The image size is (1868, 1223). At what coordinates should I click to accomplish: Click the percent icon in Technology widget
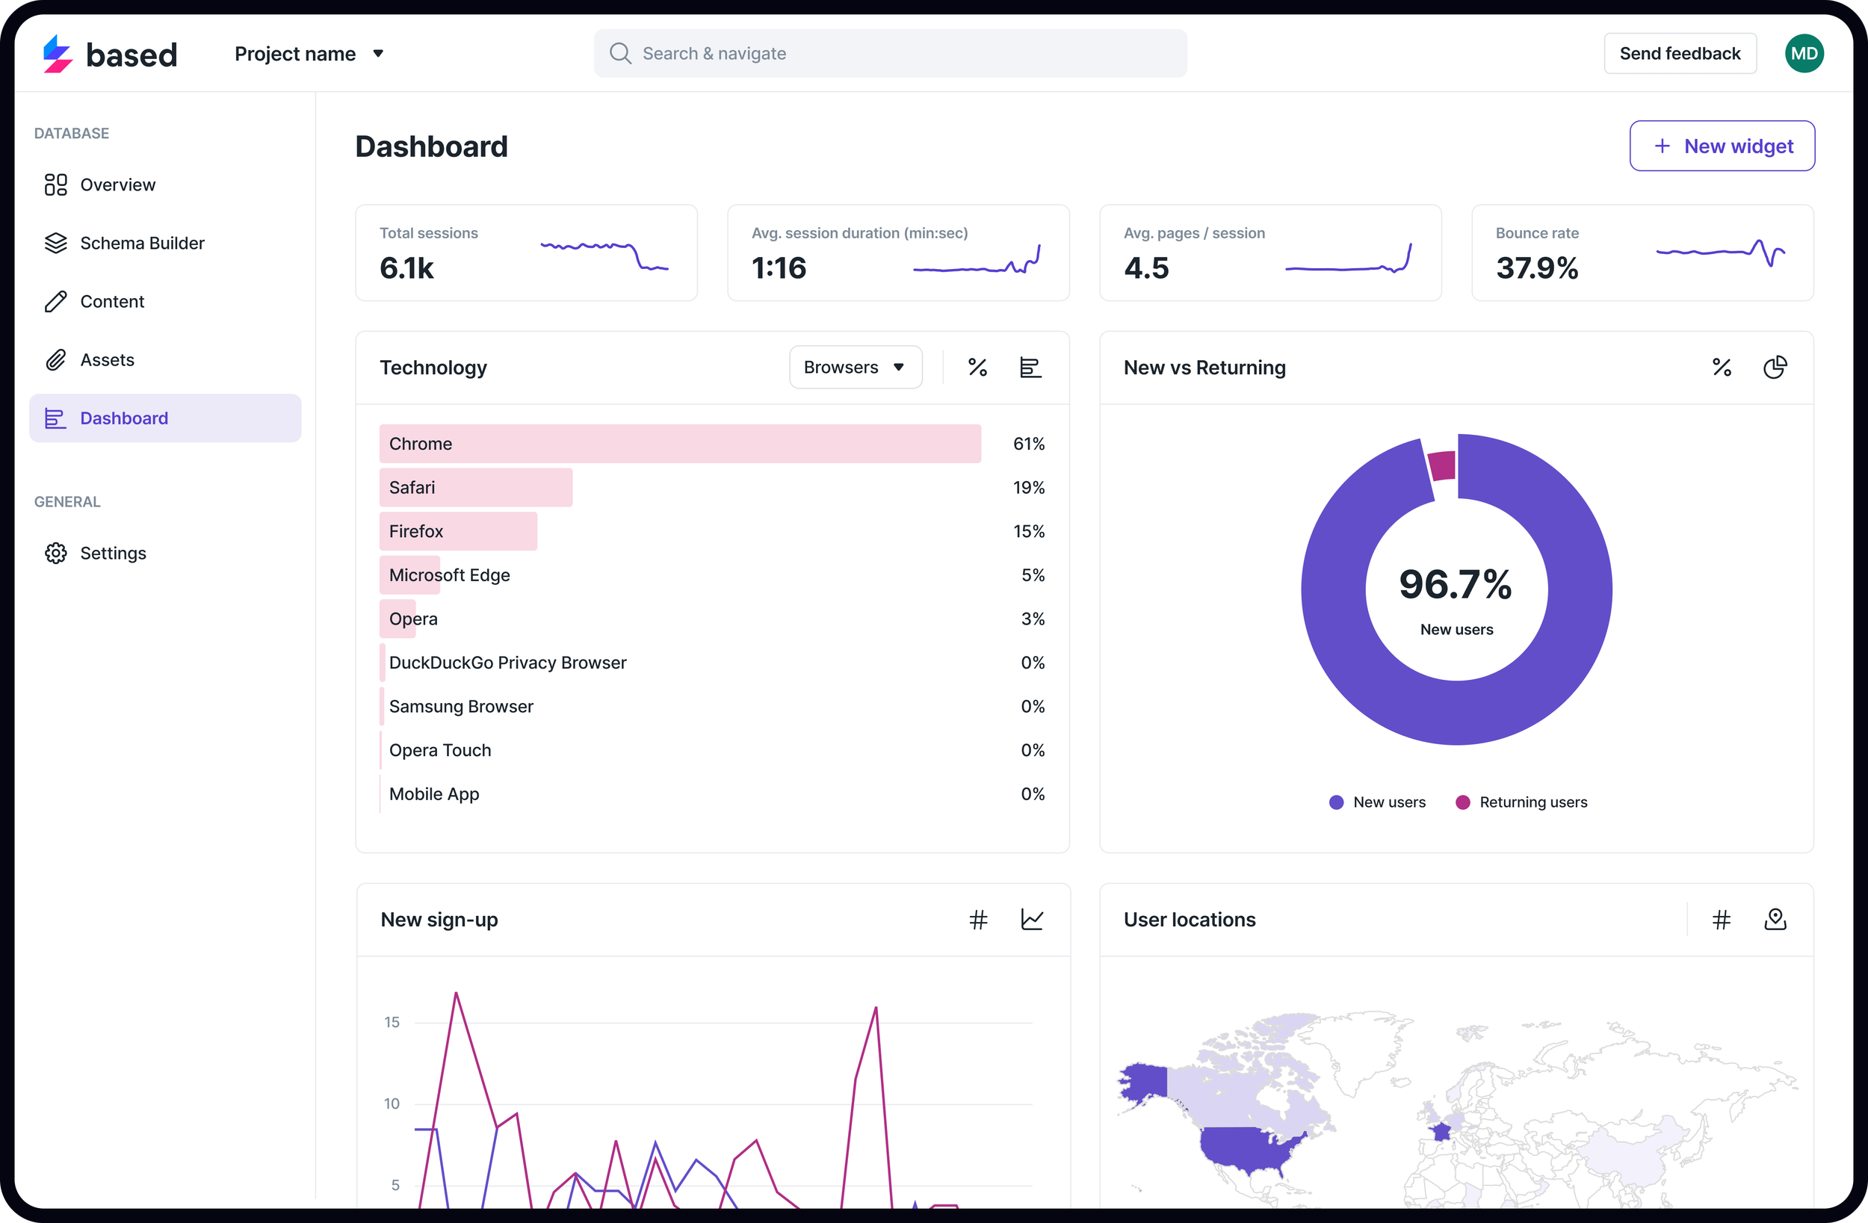tap(977, 368)
